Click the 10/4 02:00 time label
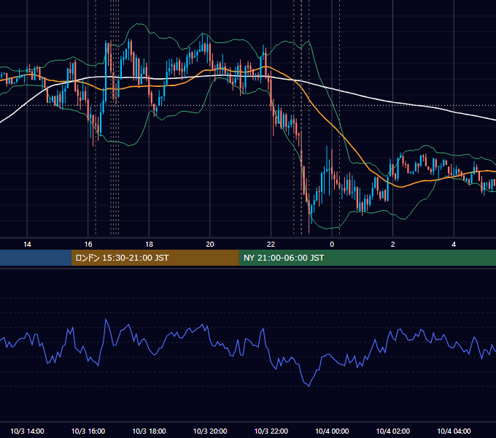This screenshot has height=438, width=496. coord(393,431)
